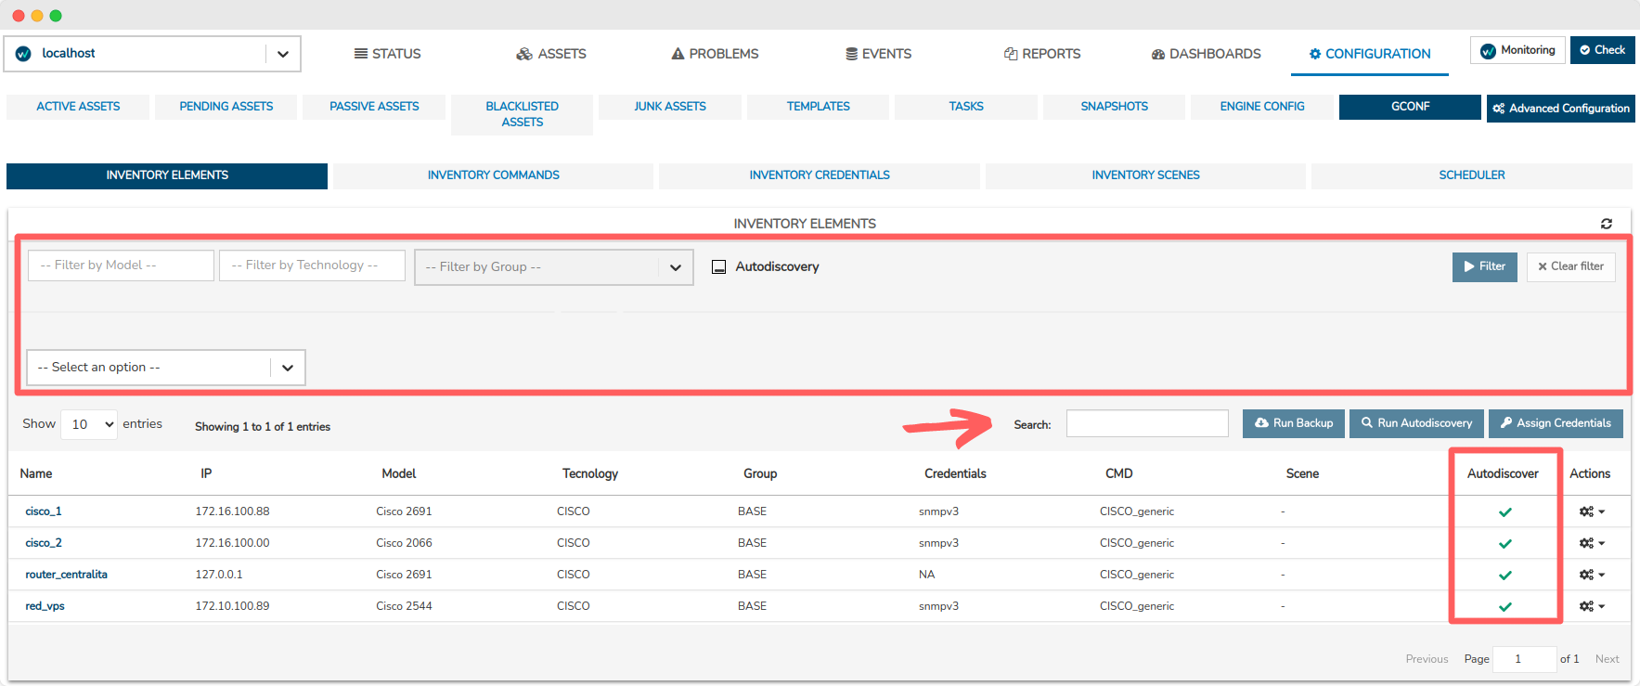Click the page number input field
This screenshot has width=1640, height=686.
coord(1524,659)
